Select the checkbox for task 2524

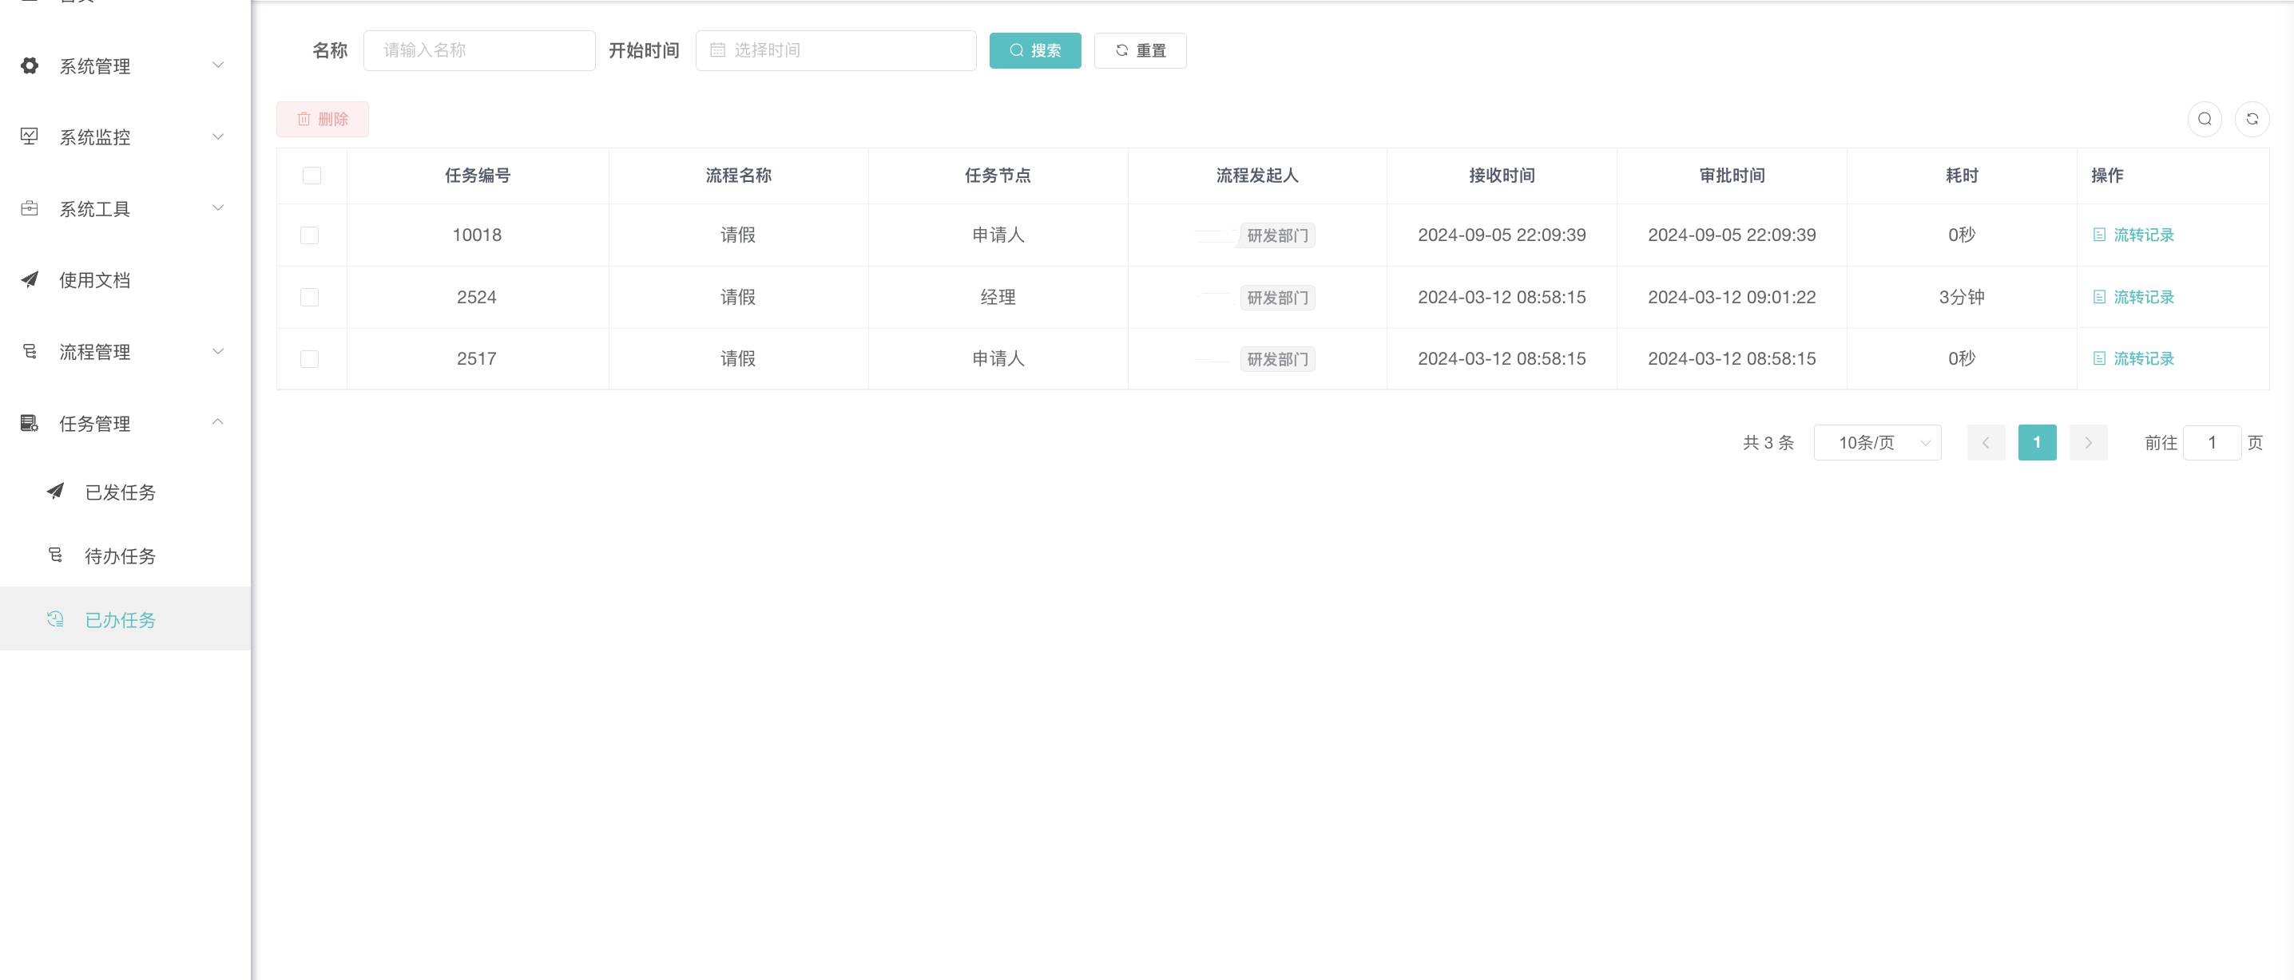[x=309, y=298]
